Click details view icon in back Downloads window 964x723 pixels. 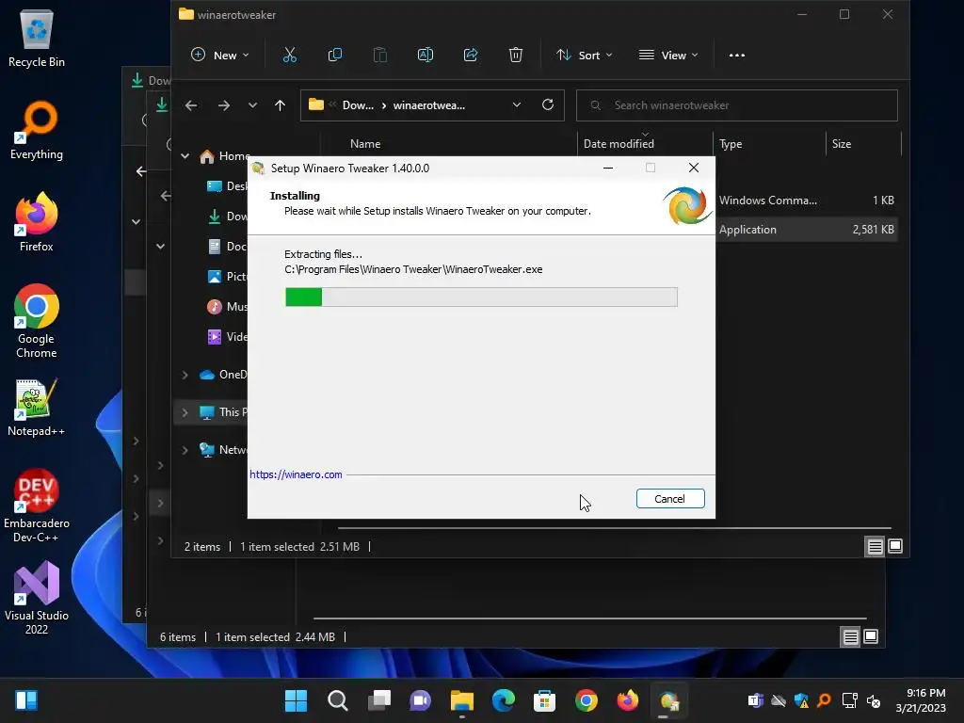click(850, 637)
